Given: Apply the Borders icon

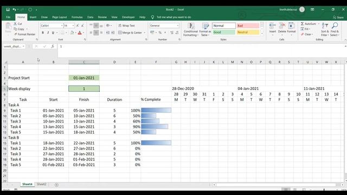Looking at the screenshot, I should (x=62, y=32).
